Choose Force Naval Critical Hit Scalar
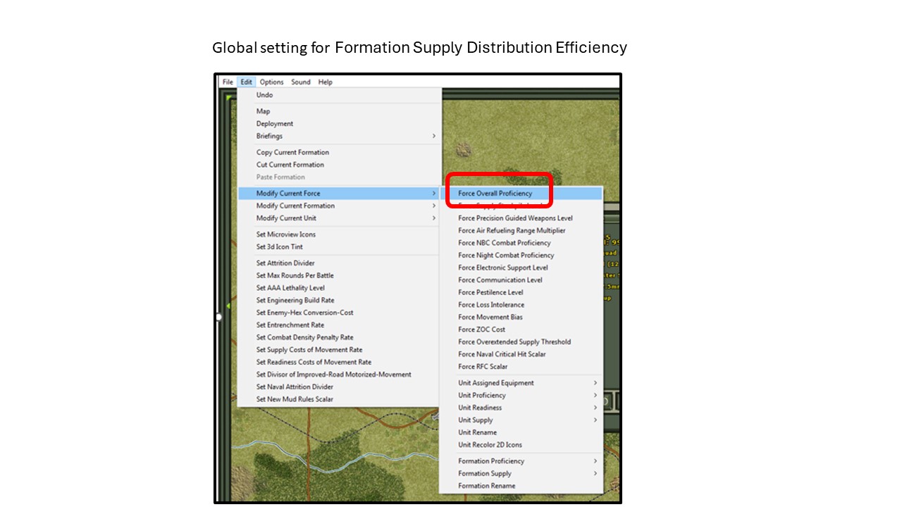The height and width of the screenshot is (507, 902). pyautogui.click(x=521, y=354)
